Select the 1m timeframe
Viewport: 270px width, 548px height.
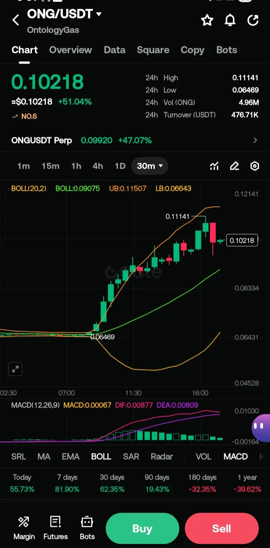point(24,166)
